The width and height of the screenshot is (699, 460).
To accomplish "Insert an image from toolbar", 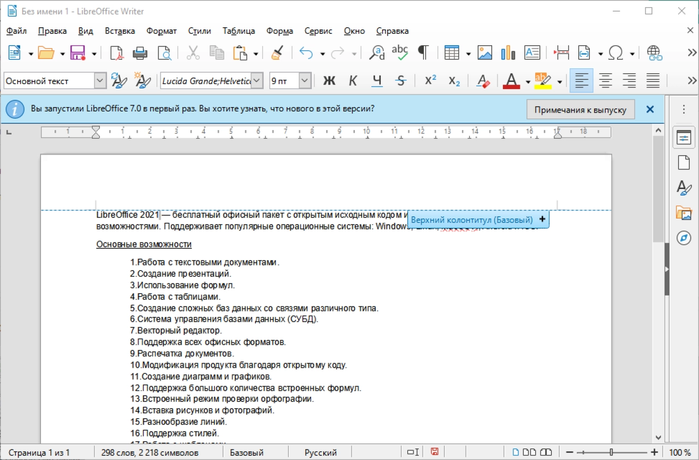I will [x=485, y=53].
